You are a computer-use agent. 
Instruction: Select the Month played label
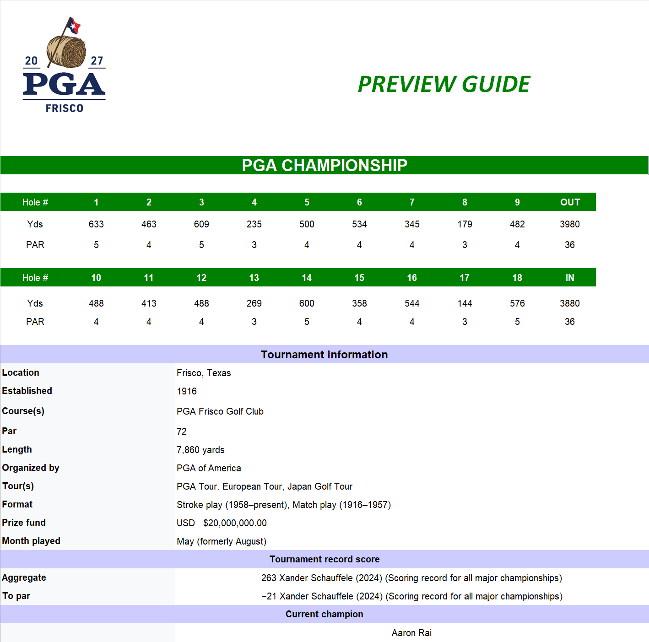(x=31, y=541)
